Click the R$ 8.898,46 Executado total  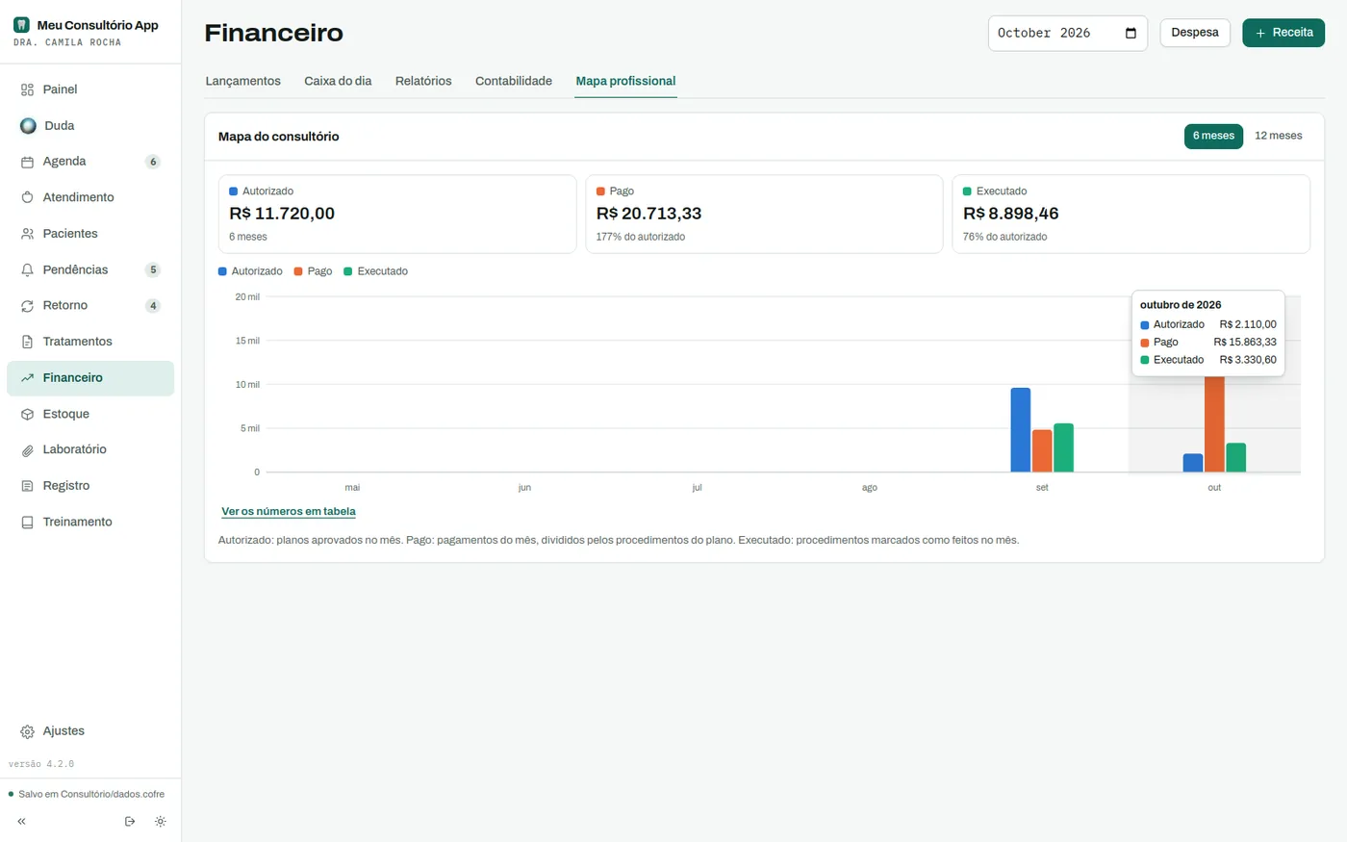coord(1011,214)
